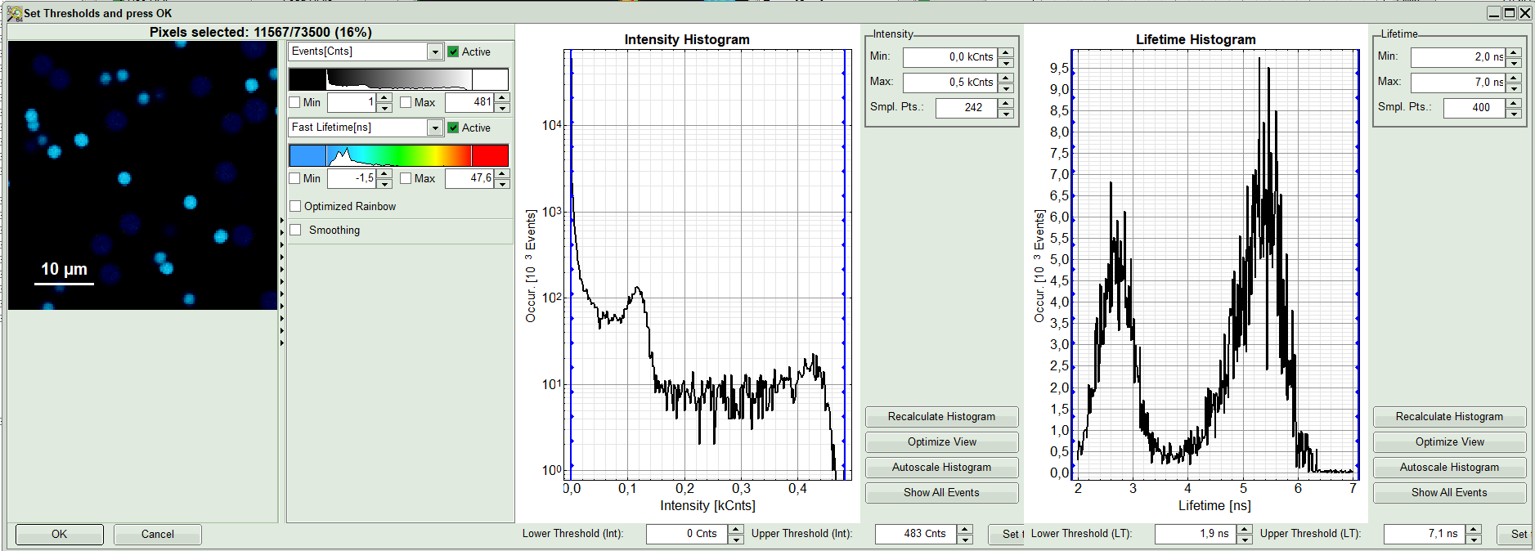Image resolution: width=1535 pixels, height=551 pixels.
Task: Toggle Fast Lifetime Max limit checkbox
Action: tap(406, 178)
